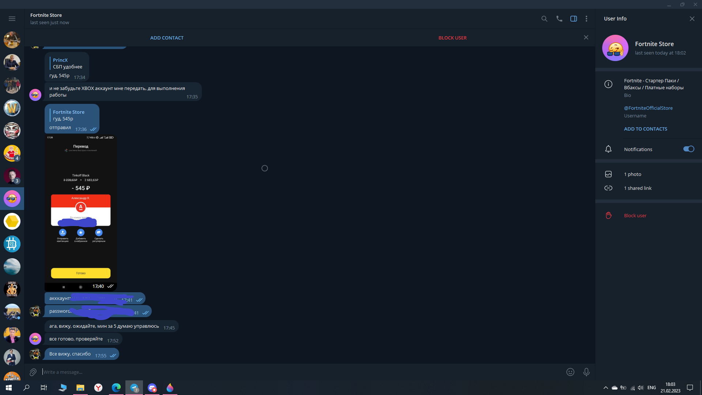Open the Telegram hamburger menu
Image resolution: width=702 pixels, height=395 pixels.
[12, 19]
